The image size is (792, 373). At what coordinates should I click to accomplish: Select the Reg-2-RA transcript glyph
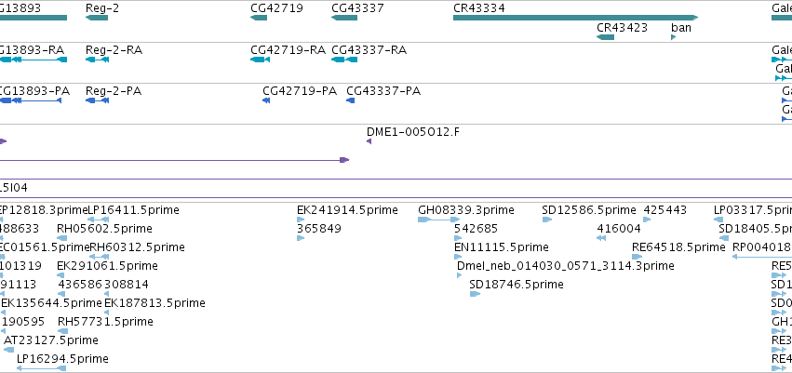point(97,60)
